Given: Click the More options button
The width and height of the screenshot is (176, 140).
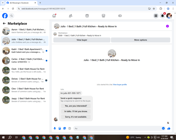Looking at the screenshot, I should tap(140, 40).
